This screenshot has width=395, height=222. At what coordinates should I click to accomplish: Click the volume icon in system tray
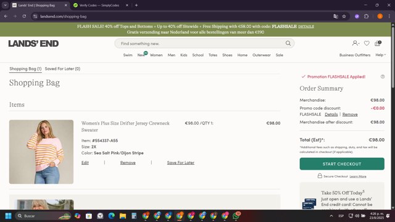[x=357, y=216]
